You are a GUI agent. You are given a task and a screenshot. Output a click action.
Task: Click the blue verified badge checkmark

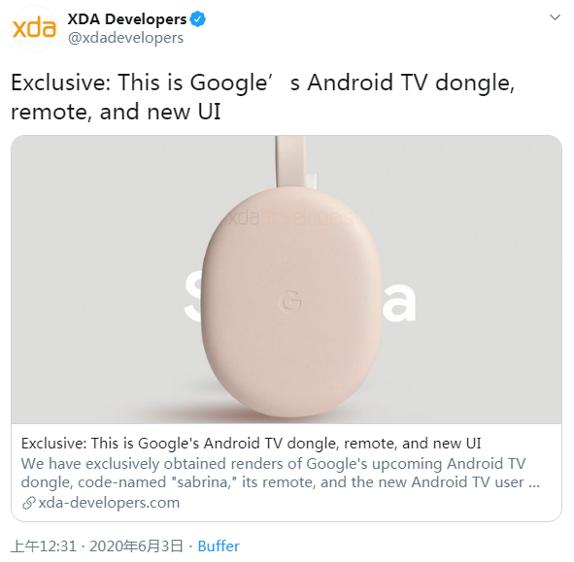(198, 19)
